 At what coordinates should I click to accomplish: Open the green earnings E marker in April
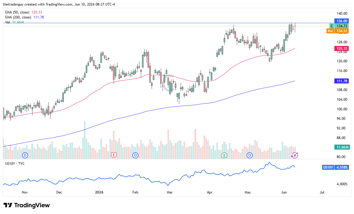(x=224, y=155)
